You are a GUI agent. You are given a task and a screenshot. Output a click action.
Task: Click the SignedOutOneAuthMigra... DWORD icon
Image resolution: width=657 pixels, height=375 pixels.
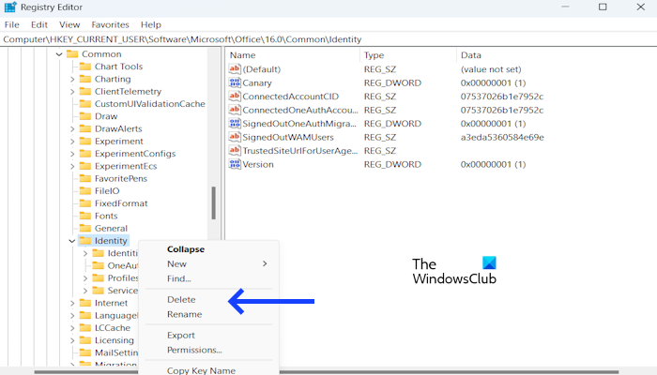[235, 124]
